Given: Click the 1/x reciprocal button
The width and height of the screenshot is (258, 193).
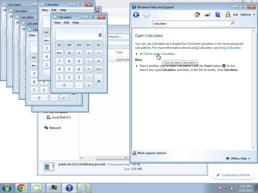Looking at the screenshot, I should [99, 69].
